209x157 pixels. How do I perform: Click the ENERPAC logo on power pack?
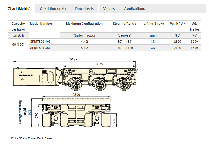click(x=26, y=75)
